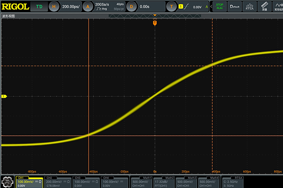283x188 pixels.
Task: Open the hexagonal function menu icon
Action: tap(7, 181)
